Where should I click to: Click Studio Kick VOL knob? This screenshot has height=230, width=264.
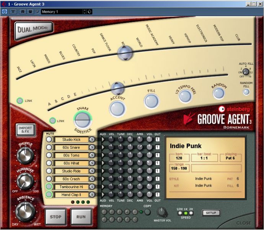tap(149, 139)
